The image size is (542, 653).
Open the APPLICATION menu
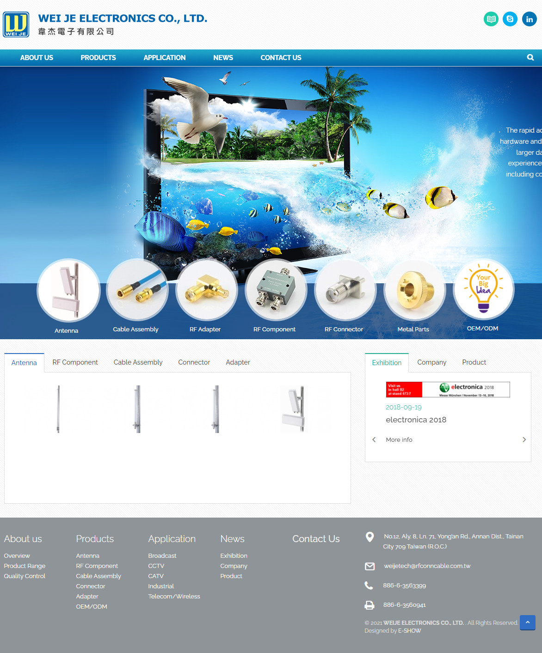click(165, 58)
